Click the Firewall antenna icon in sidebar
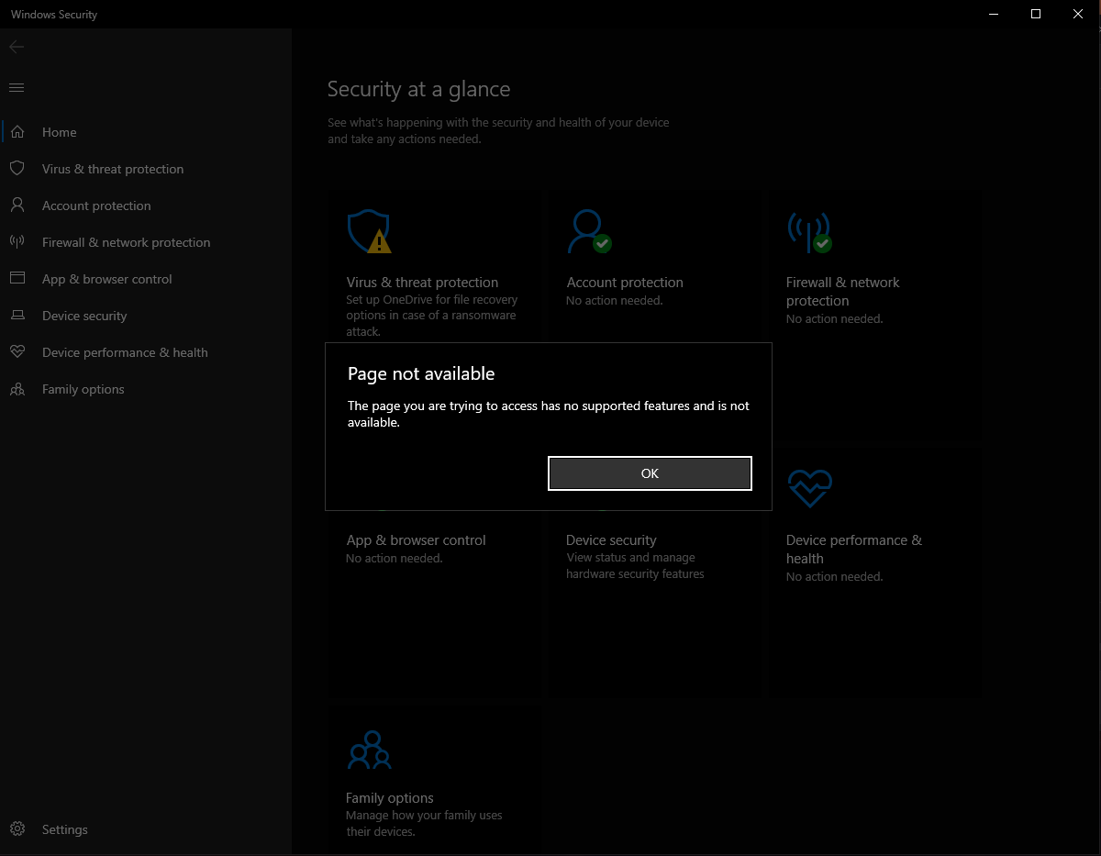 [17, 242]
